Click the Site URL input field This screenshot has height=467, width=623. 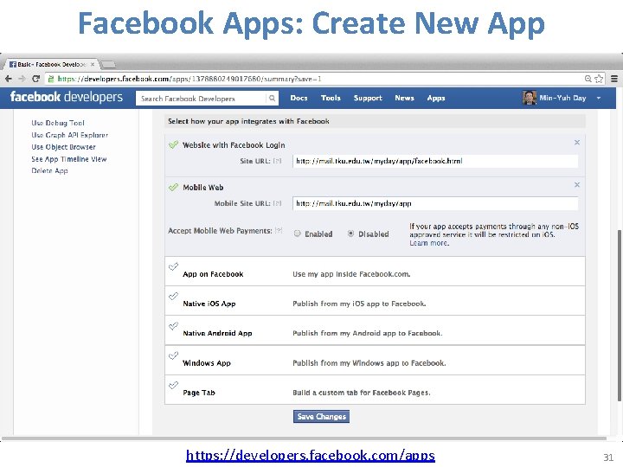435,161
